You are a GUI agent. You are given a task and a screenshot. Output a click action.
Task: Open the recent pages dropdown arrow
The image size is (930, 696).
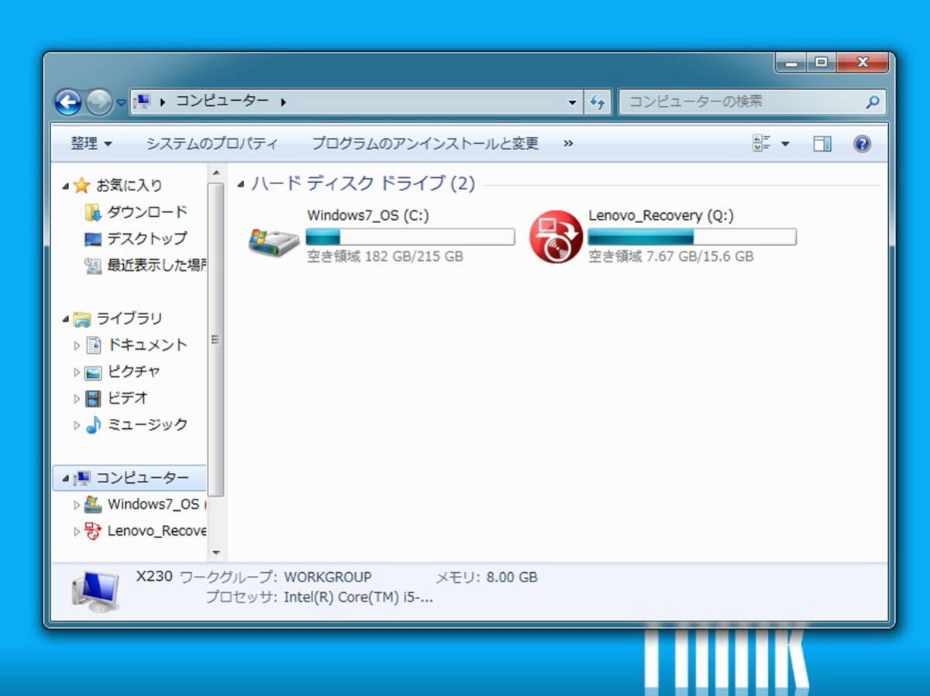[x=121, y=102]
